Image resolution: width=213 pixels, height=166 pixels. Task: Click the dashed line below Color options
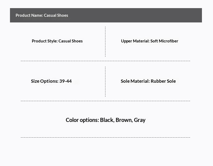click(x=105, y=138)
